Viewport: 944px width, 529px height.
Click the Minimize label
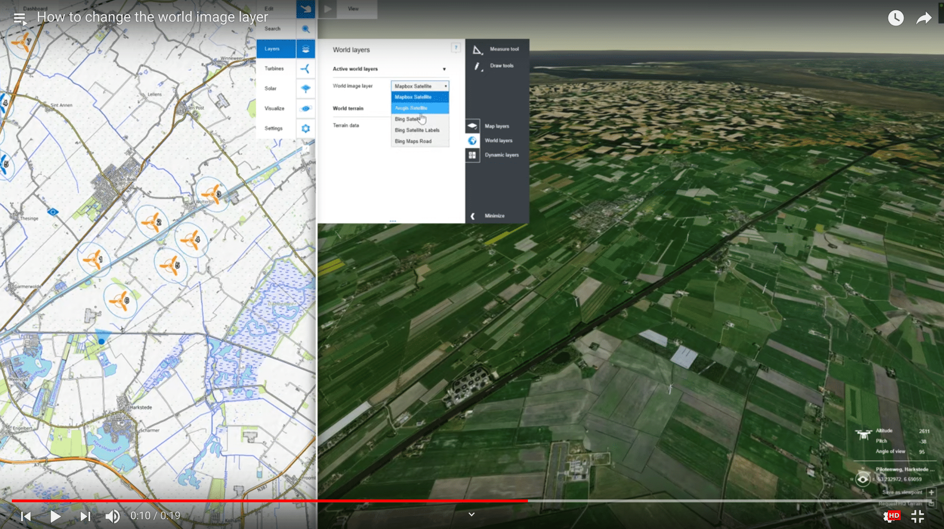click(x=494, y=216)
